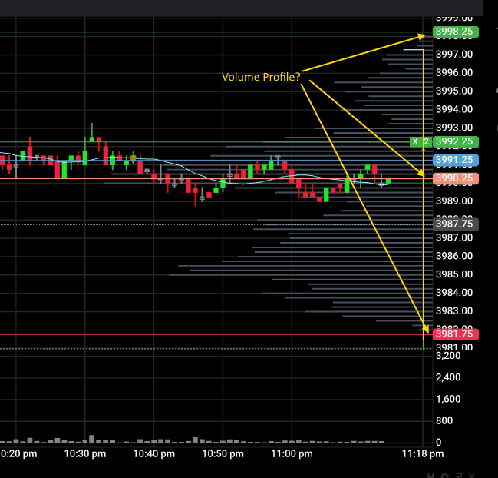Image resolution: width=498 pixels, height=478 pixels.
Task: Click the order quantity 2 box beside X
Action: click(x=427, y=142)
